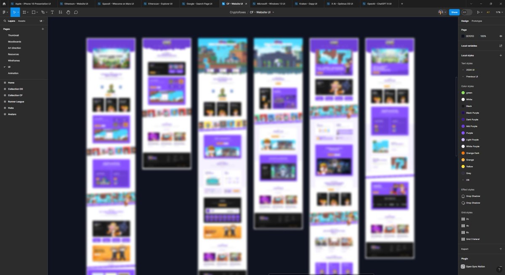Select the Avatars layer
Screen dimensions: 505x275
(x=12, y=114)
